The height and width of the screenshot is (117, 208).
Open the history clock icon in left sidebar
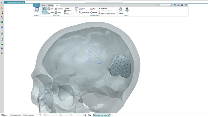tap(2, 39)
